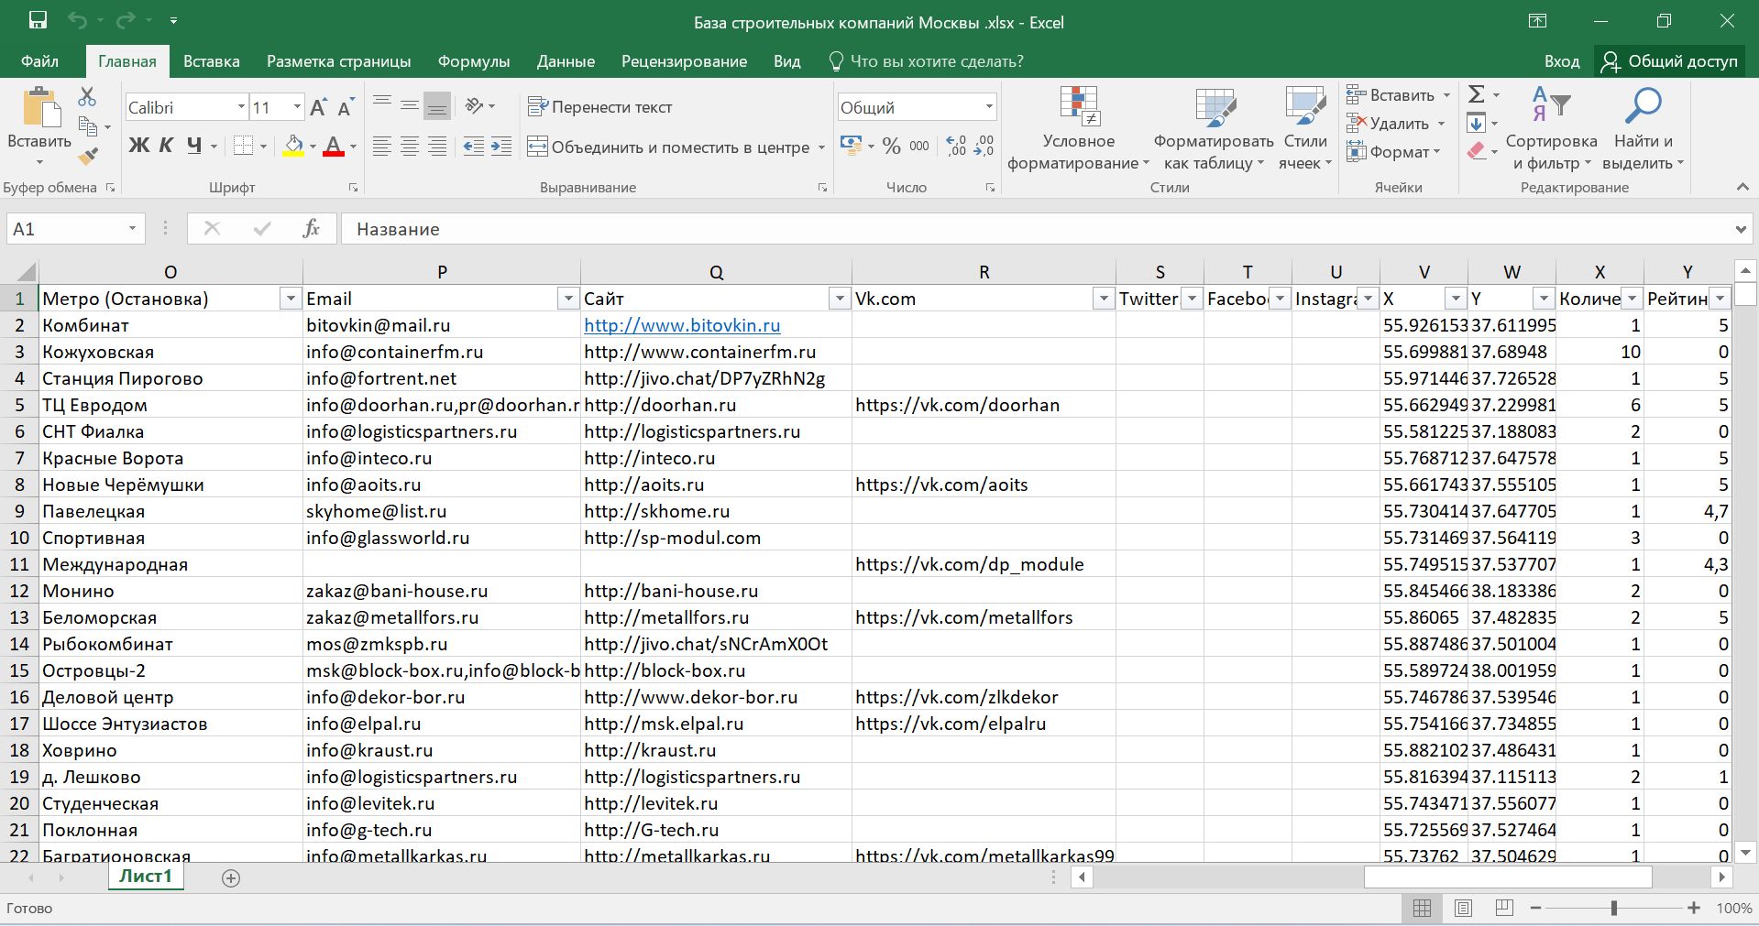Expand the font name Calibri dropdown

pyautogui.click(x=241, y=107)
